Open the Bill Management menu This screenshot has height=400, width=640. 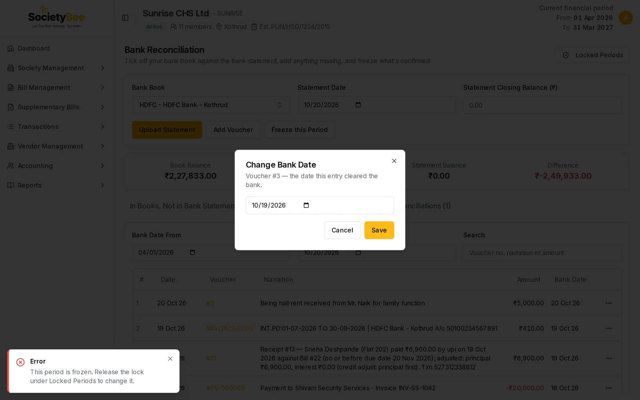56,88
